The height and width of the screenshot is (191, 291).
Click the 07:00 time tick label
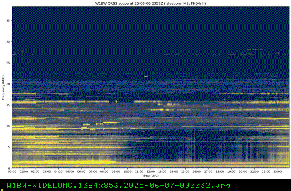(93, 172)
